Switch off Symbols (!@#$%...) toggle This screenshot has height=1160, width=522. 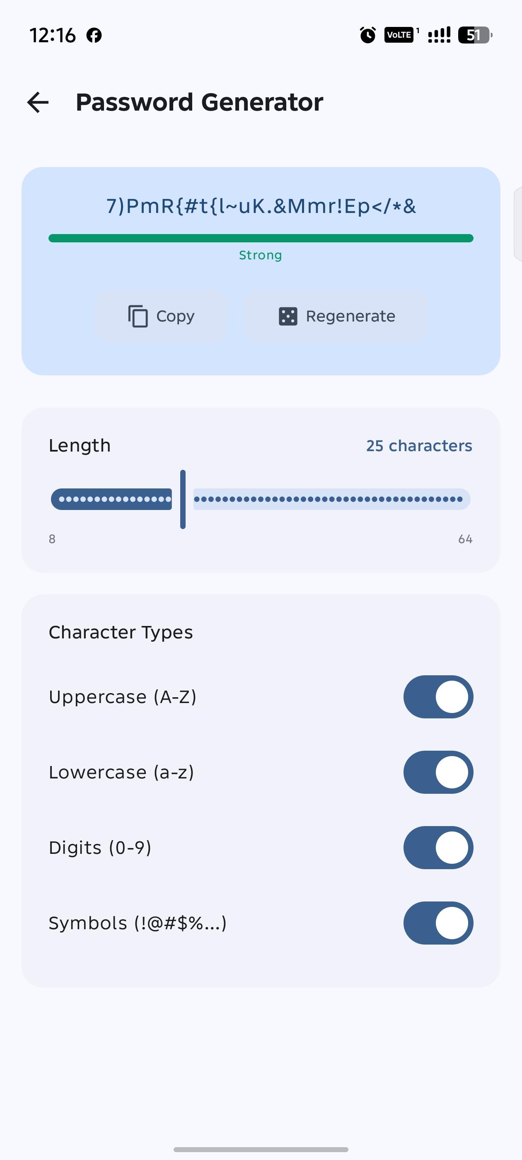click(438, 923)
